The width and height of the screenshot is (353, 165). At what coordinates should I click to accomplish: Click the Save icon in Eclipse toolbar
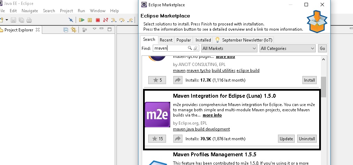14,20
